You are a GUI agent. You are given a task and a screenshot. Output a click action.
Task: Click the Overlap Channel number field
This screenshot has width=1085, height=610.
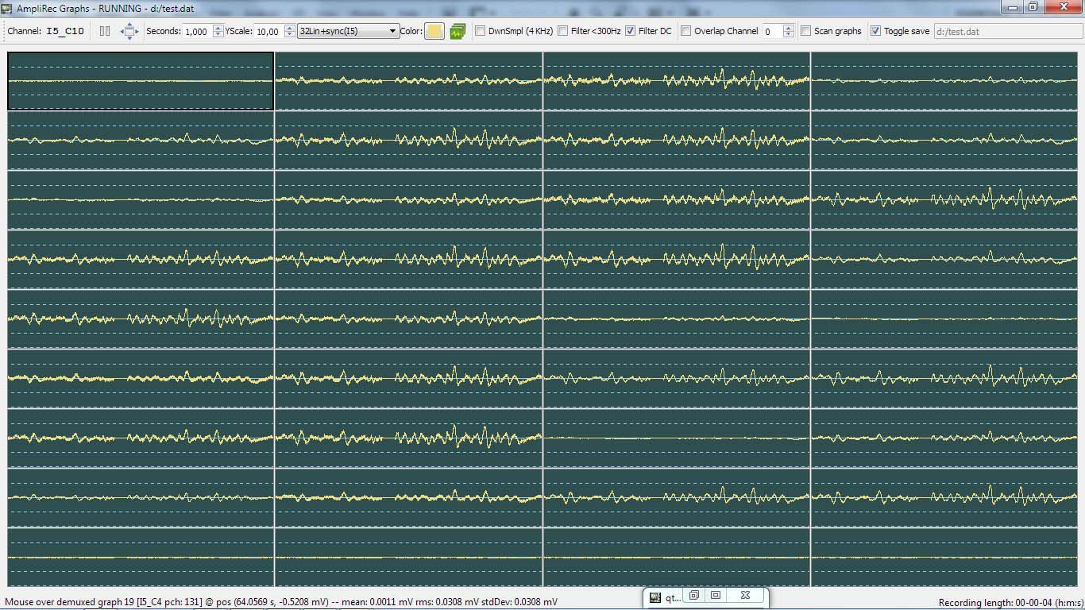pos(772,31)
